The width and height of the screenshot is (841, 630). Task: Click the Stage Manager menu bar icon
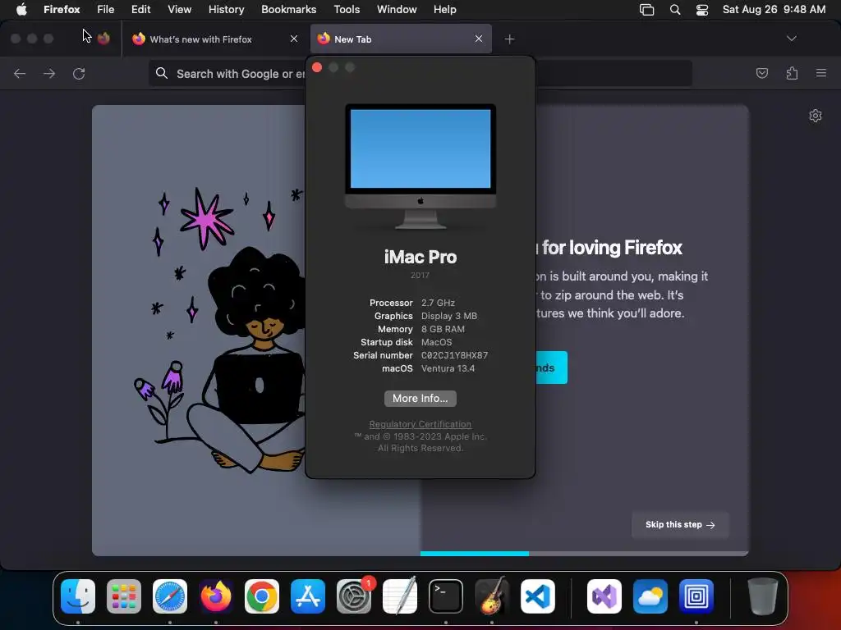point(647,10)
